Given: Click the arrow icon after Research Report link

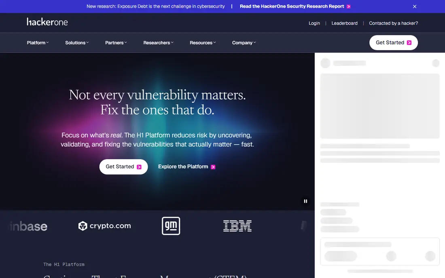Looking at the screenshot, I should [348, 6].
